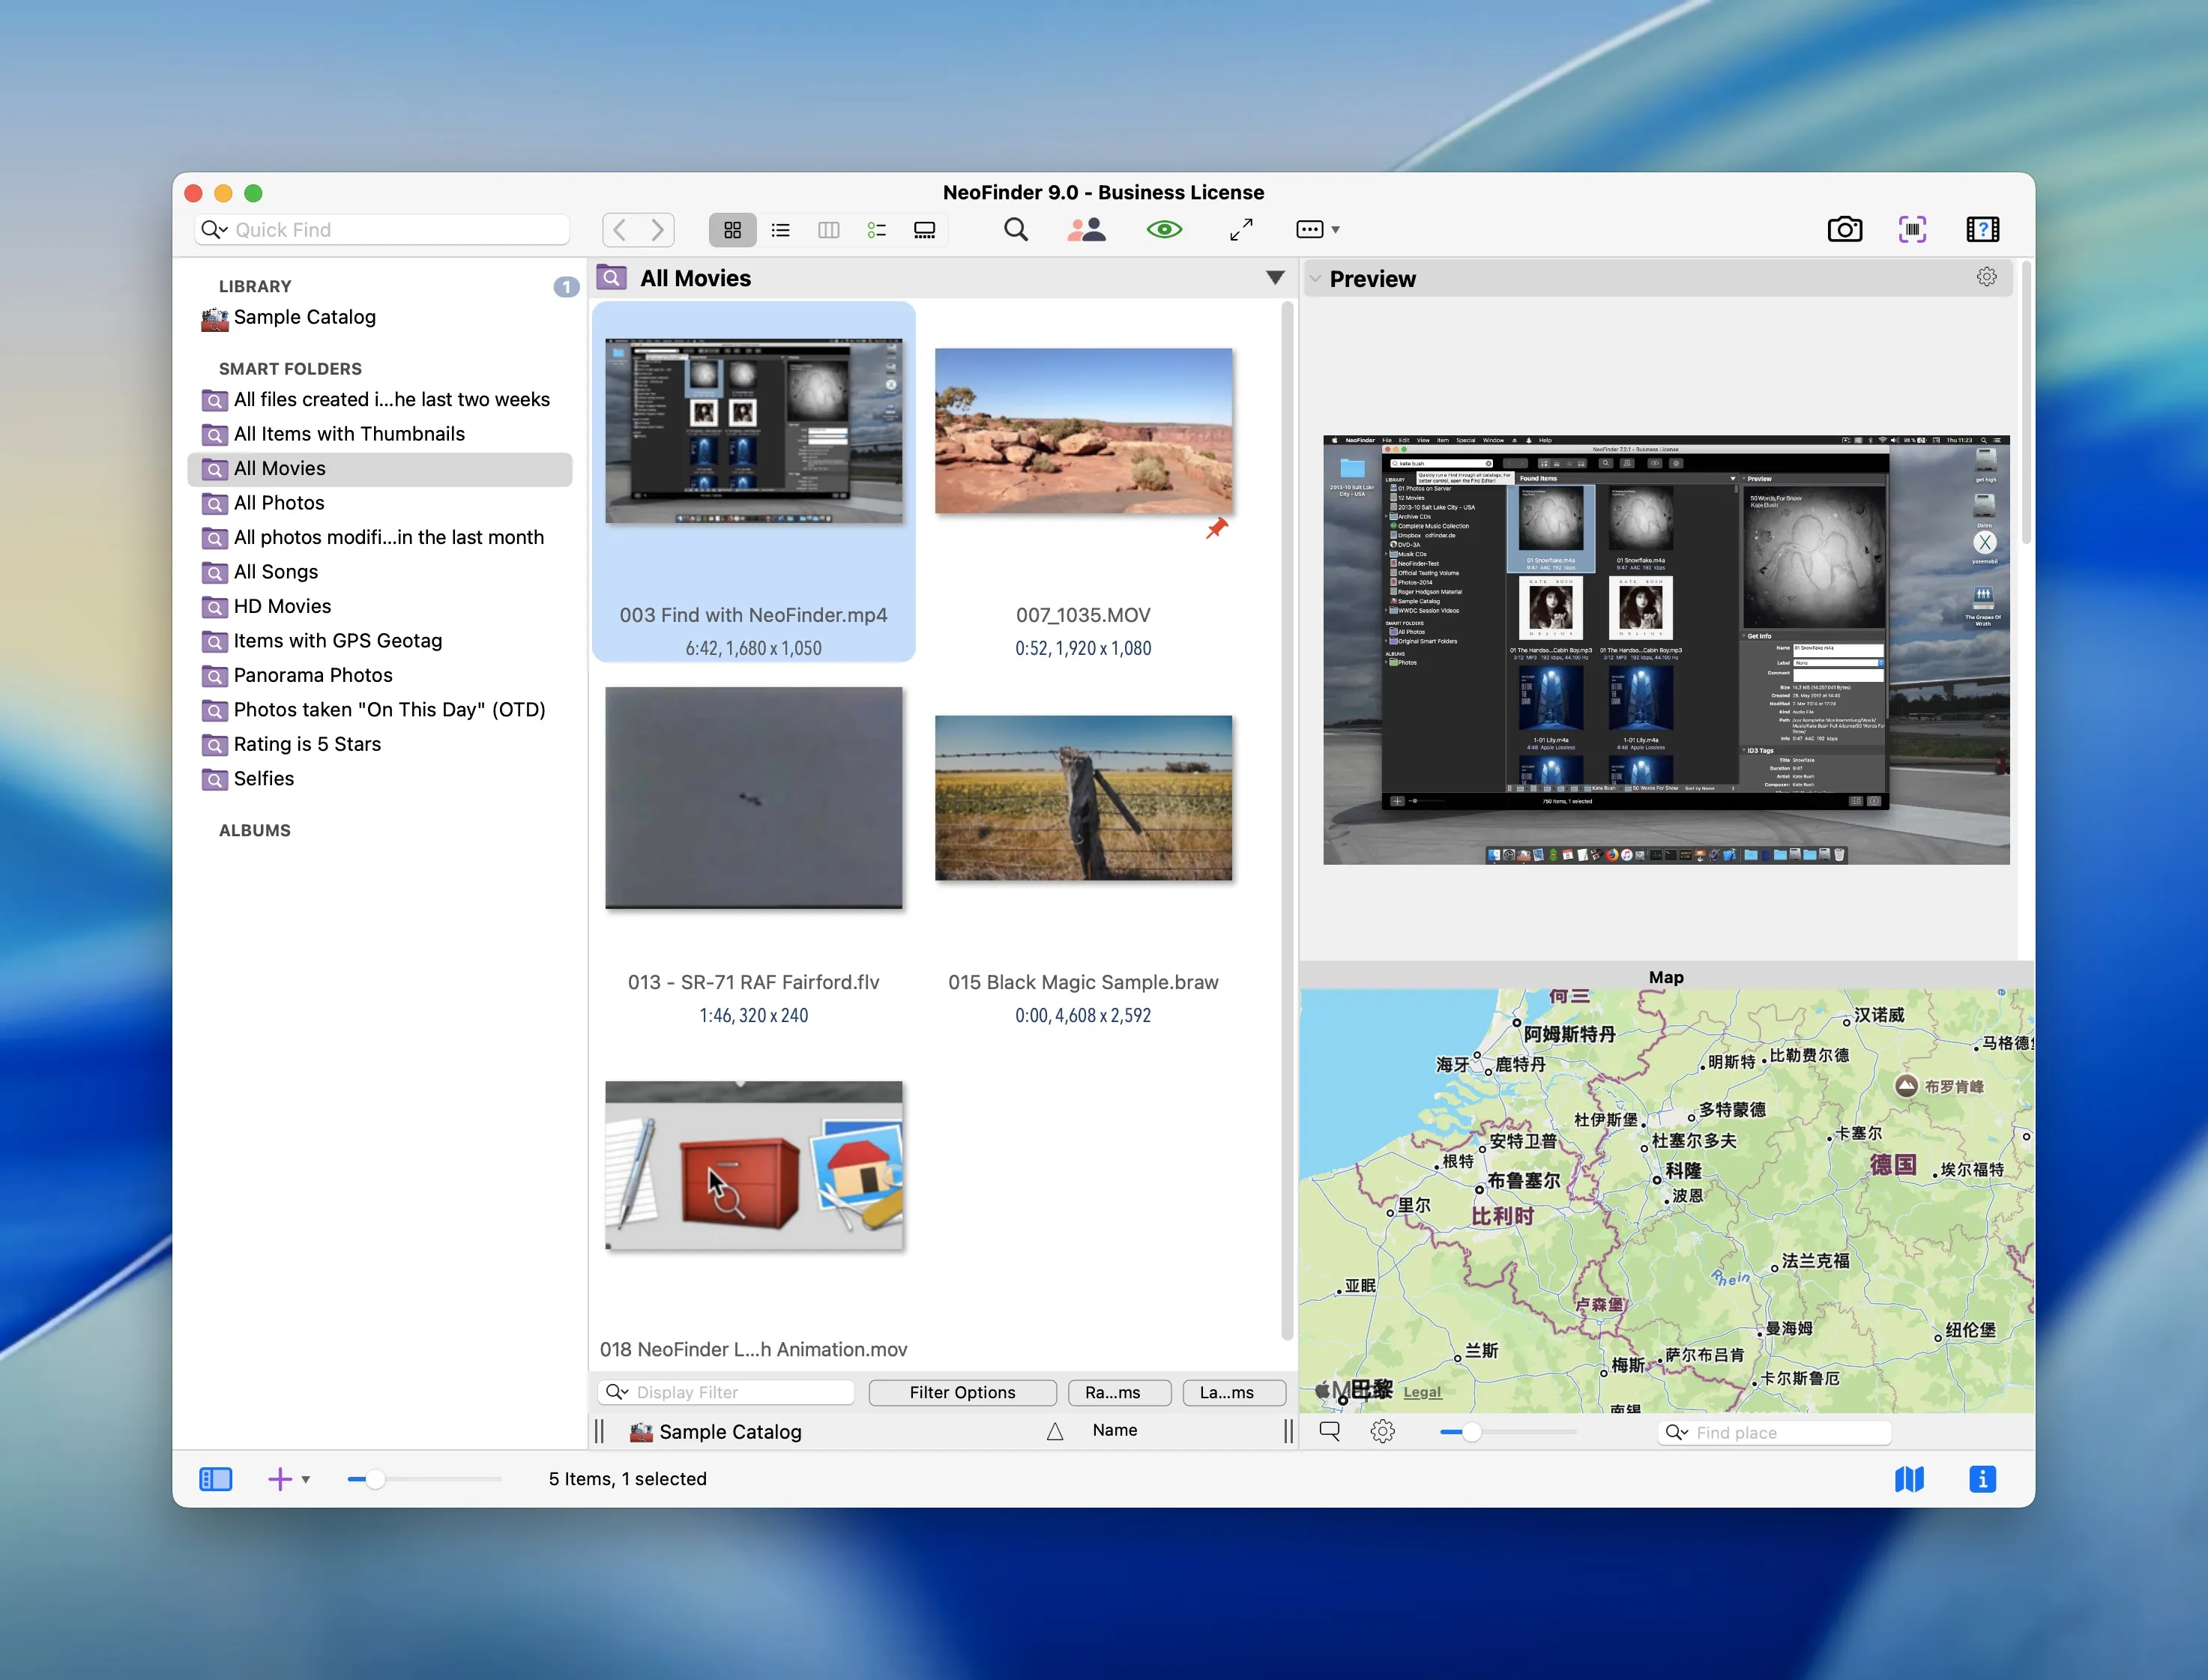This screenshot has width=2208, height=1680.
Task: Click the Display Filter field
Action: (x=727, y=1393)
